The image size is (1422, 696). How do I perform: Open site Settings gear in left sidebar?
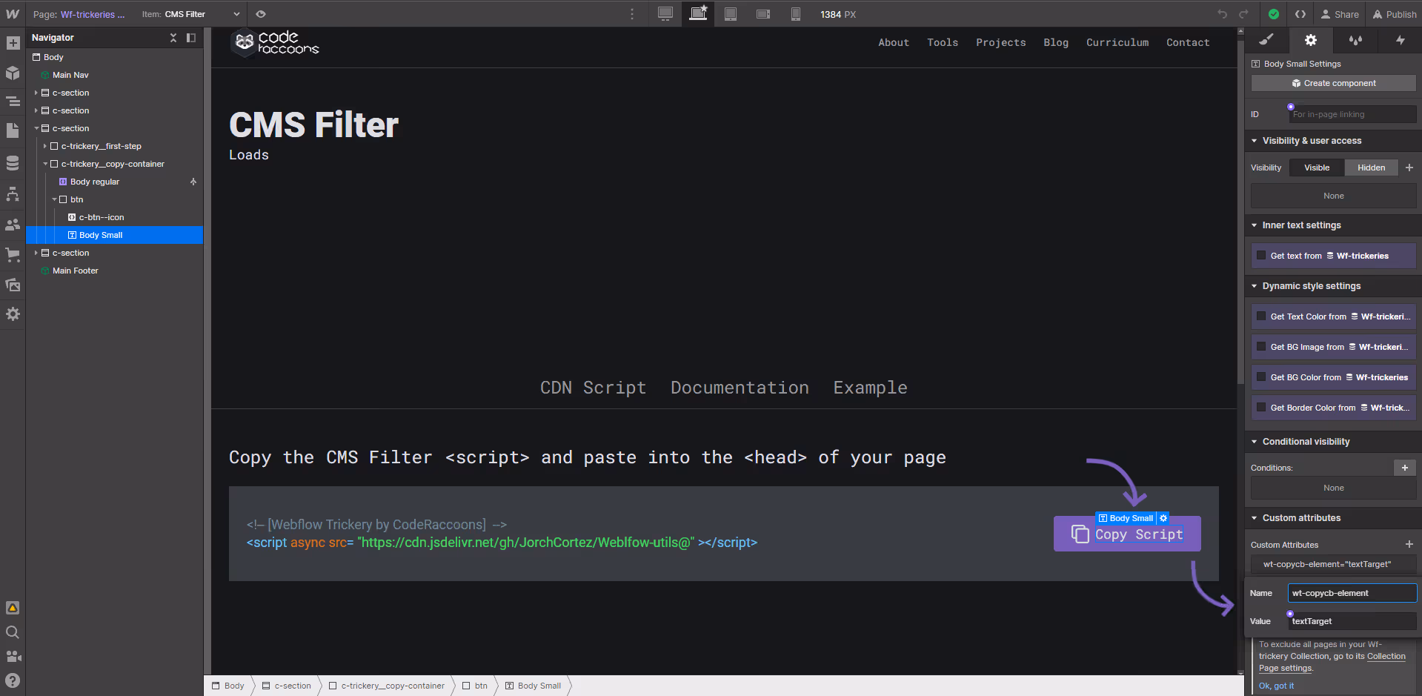pyautogui.click(x=13, y=314)
